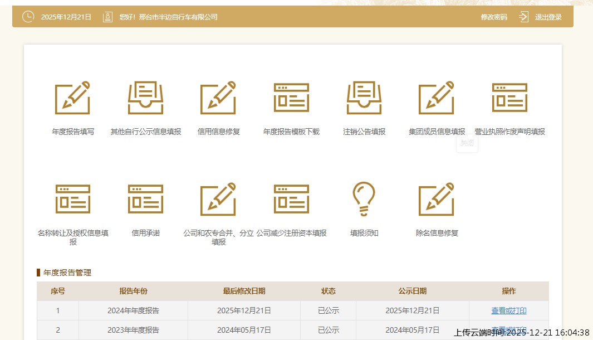Viewport: 593px width, 340px height.
Task: Open the 营业执照作废声明填报 icon
Action: coord(509,98)
